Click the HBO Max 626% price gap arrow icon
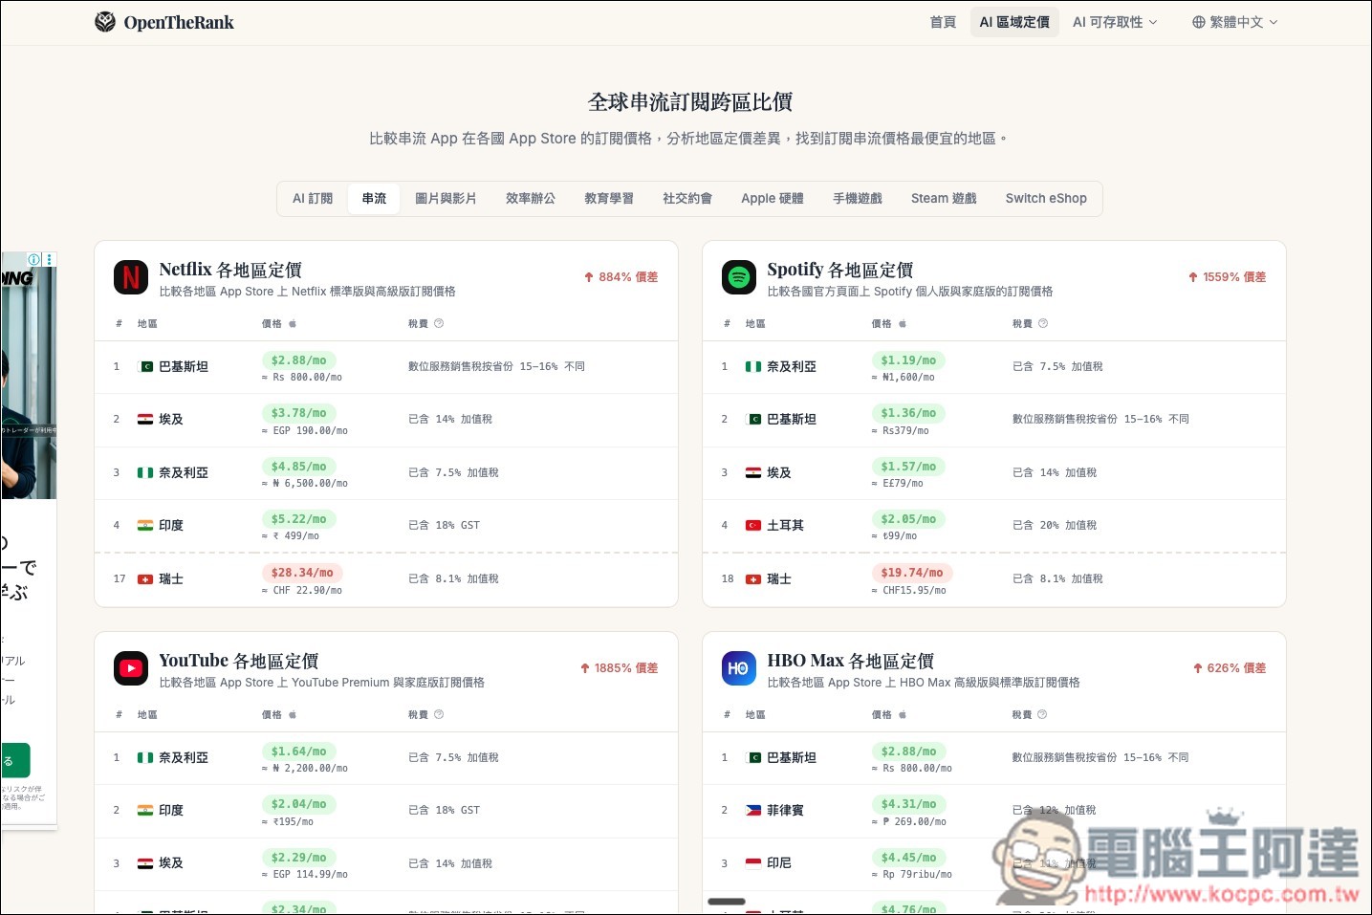Viewport: 1372px width, 915px height. click(1198, 668)
